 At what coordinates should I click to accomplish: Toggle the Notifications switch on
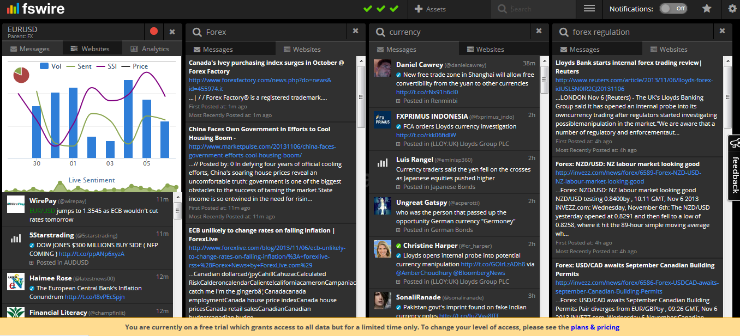[x=673, y=9]
